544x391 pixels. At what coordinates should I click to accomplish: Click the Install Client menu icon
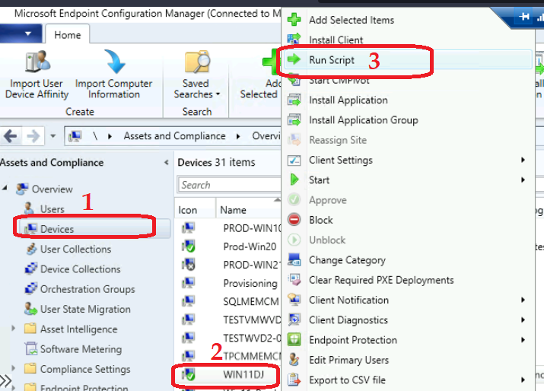click(x=294, y=40)
